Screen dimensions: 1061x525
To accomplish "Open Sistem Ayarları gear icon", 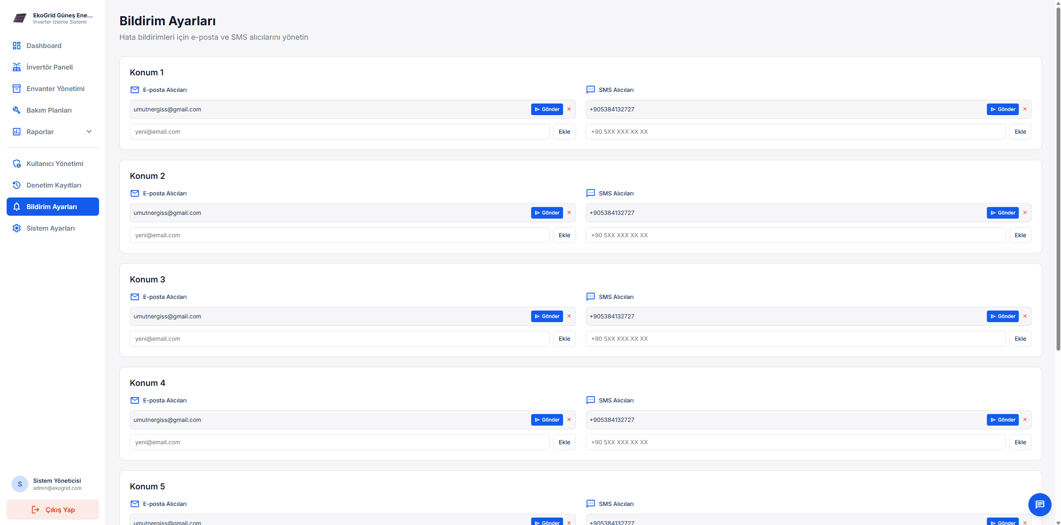I will click(17, 228).
